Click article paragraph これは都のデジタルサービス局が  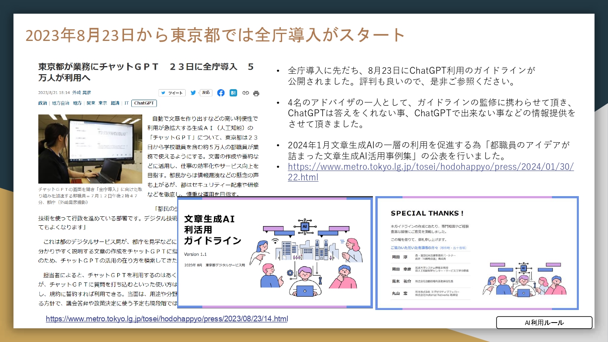coord(108,251)
